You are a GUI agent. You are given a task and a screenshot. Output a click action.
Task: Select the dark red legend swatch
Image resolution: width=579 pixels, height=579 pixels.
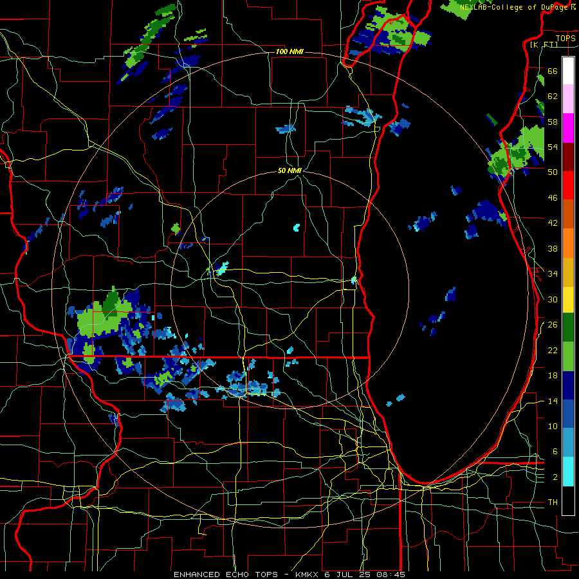click(x=568, y=157)
